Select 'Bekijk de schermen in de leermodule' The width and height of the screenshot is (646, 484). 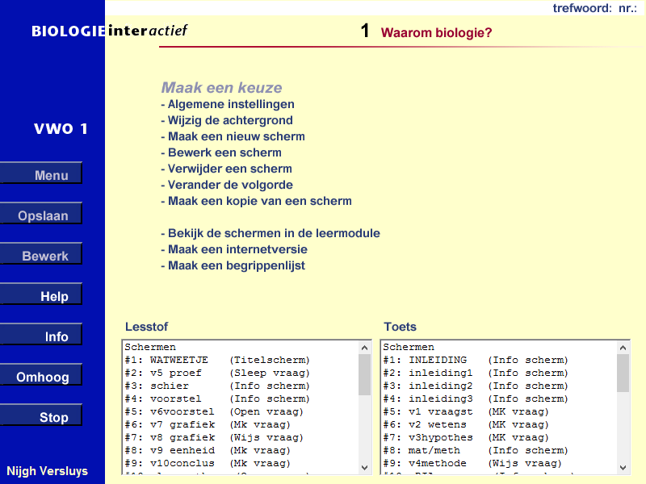tap(271, 233)
